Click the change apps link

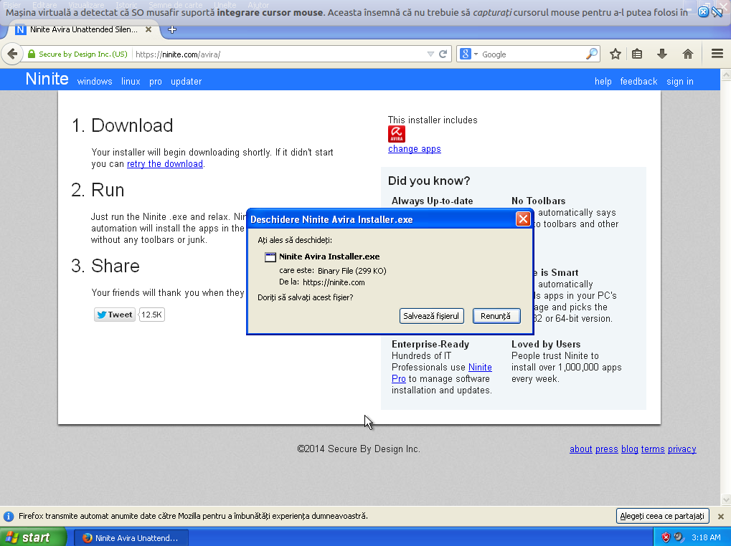[x=415, y=149]
